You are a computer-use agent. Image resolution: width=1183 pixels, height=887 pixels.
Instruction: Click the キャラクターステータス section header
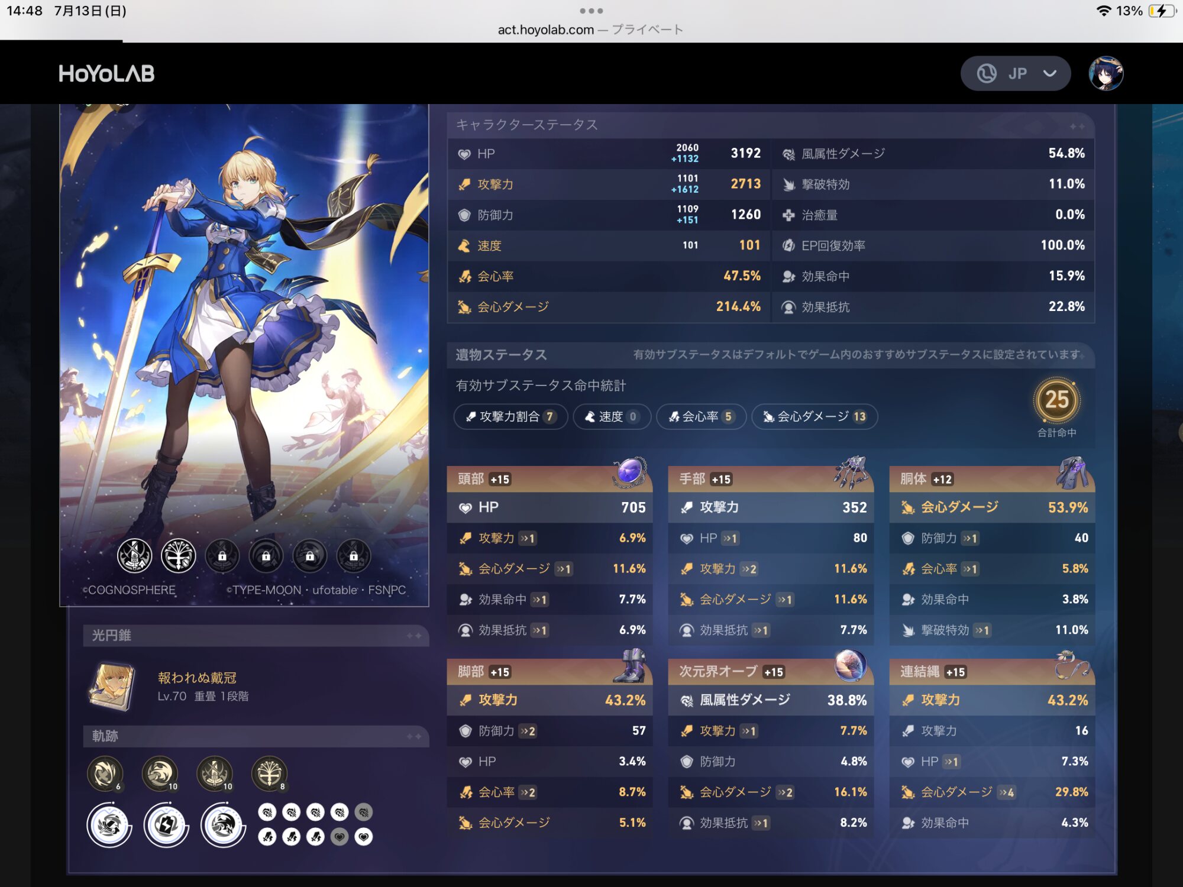coord(771,125)
